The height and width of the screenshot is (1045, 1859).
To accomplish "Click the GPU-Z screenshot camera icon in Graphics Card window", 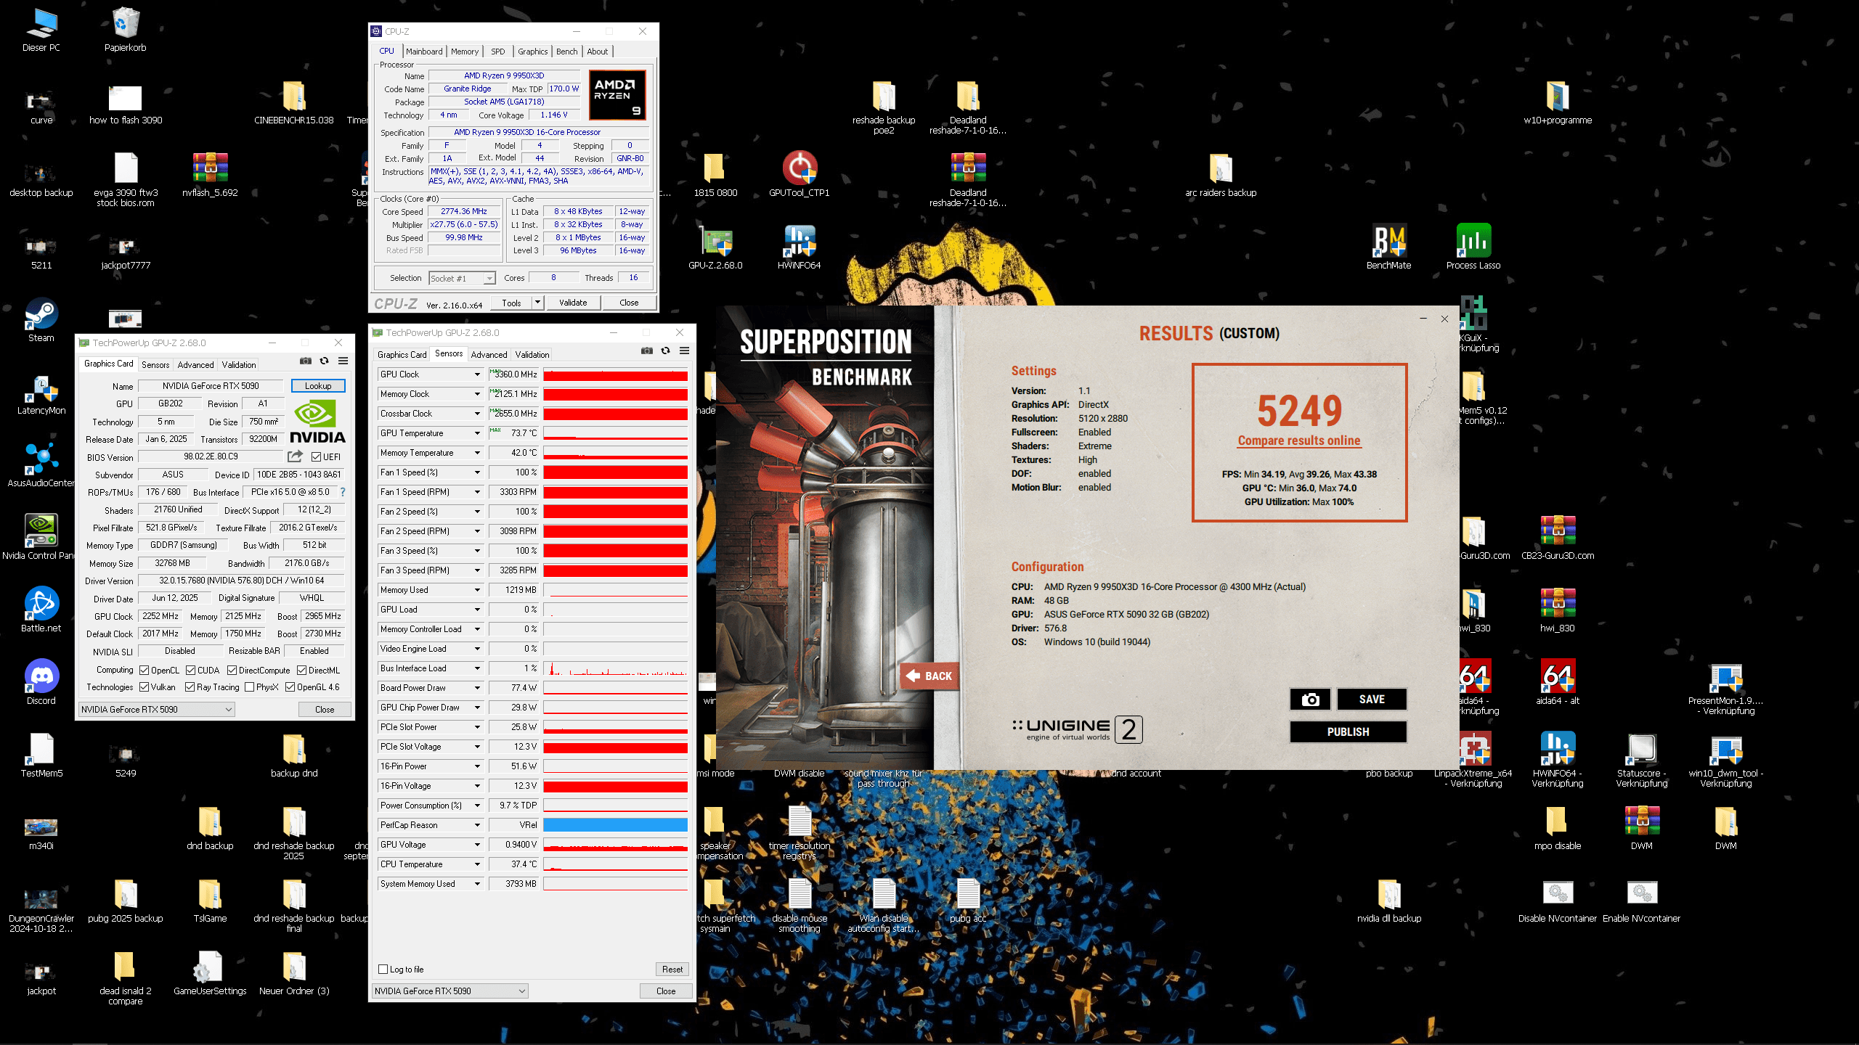I will pyautogui.click(x=306, y=361).
